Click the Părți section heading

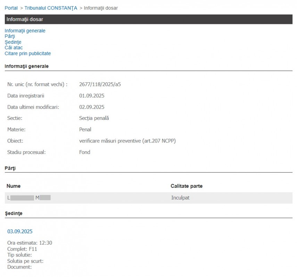click(10, 168)
